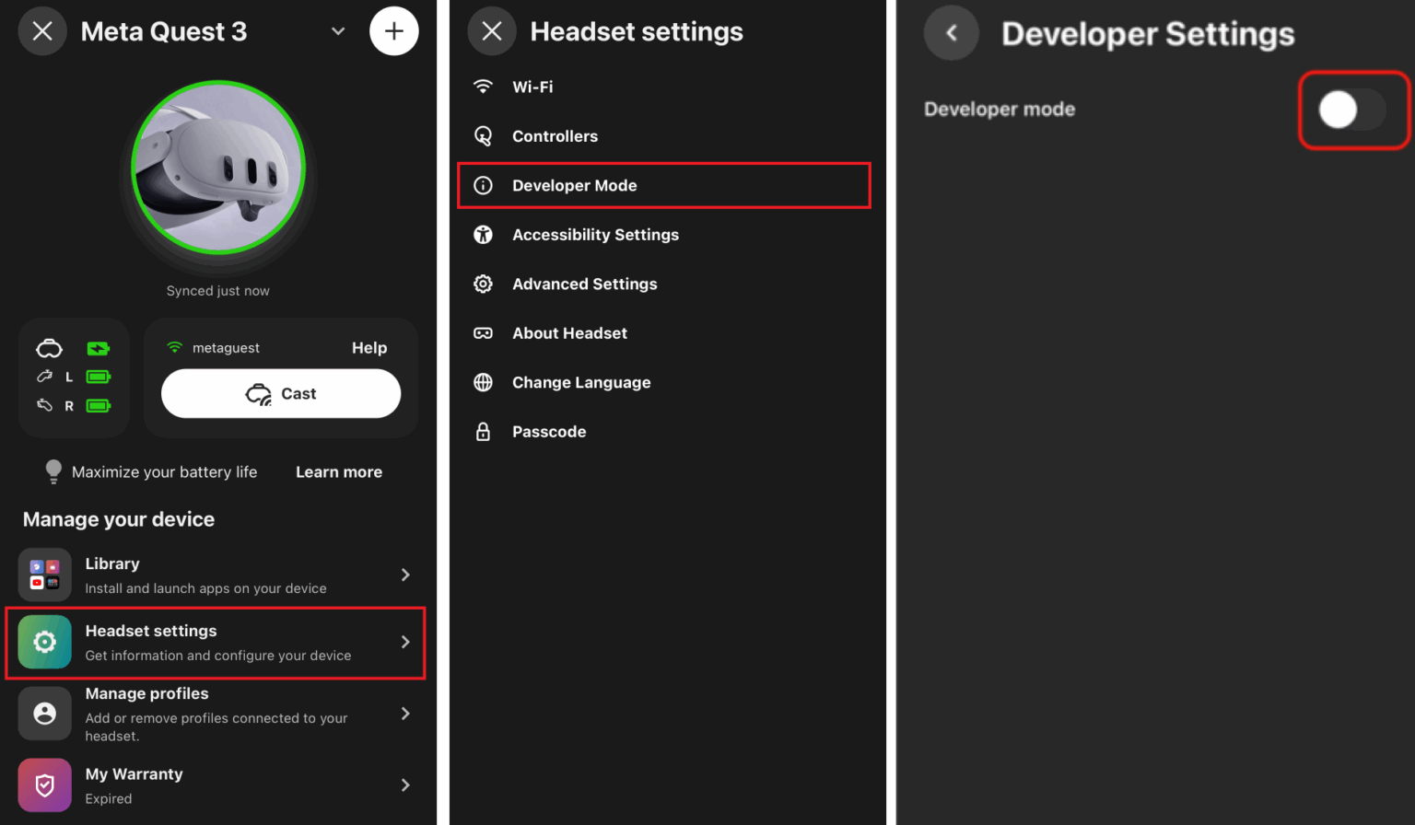Select the Manage profiles avatar icon

(44, 714)
